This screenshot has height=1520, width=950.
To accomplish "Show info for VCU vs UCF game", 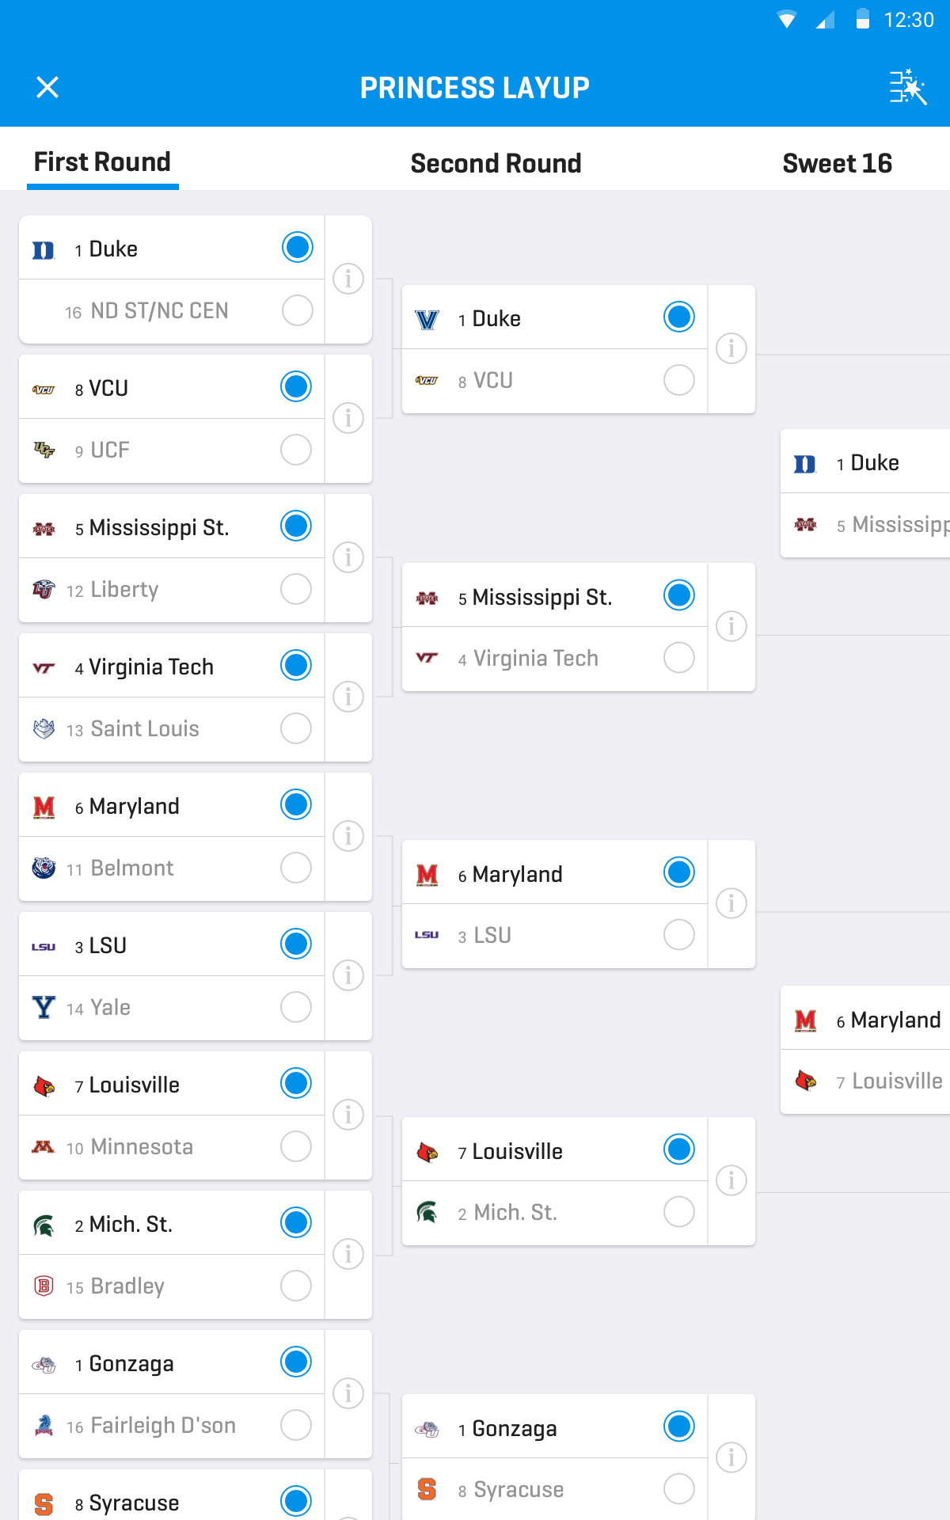I will (348, 418).
